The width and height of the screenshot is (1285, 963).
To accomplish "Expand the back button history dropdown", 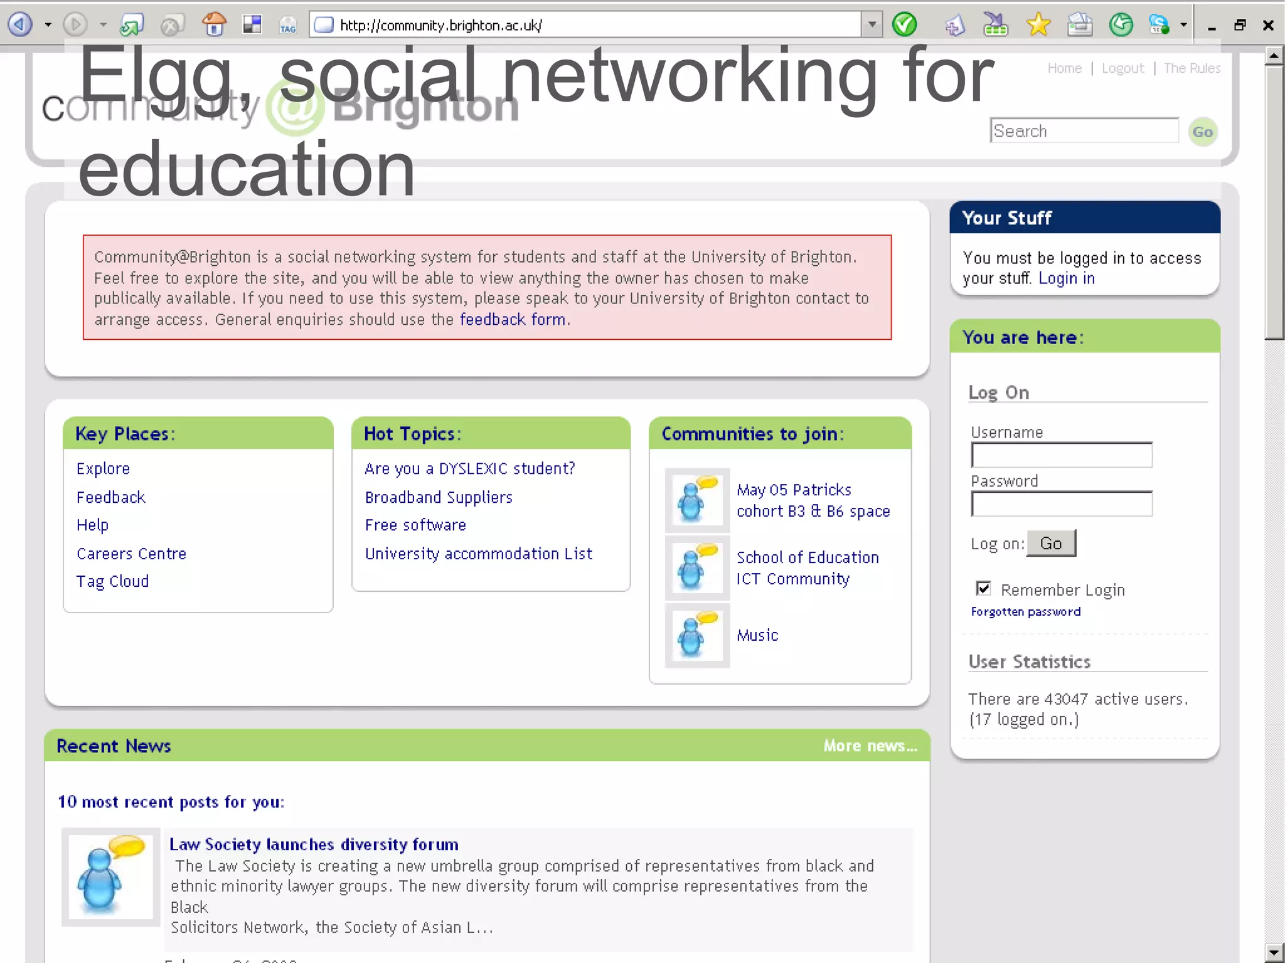I will click(48, 26).
